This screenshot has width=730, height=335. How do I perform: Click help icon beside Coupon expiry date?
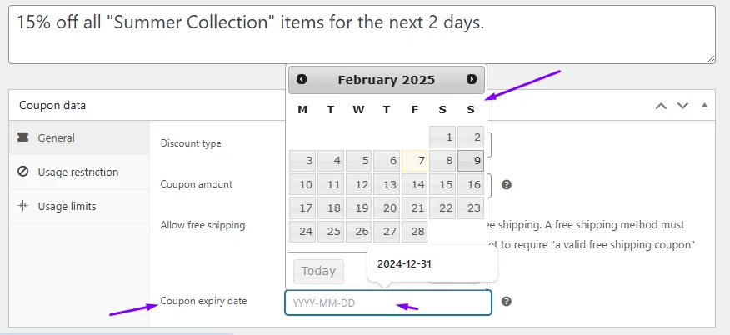(x=507, y=301)
